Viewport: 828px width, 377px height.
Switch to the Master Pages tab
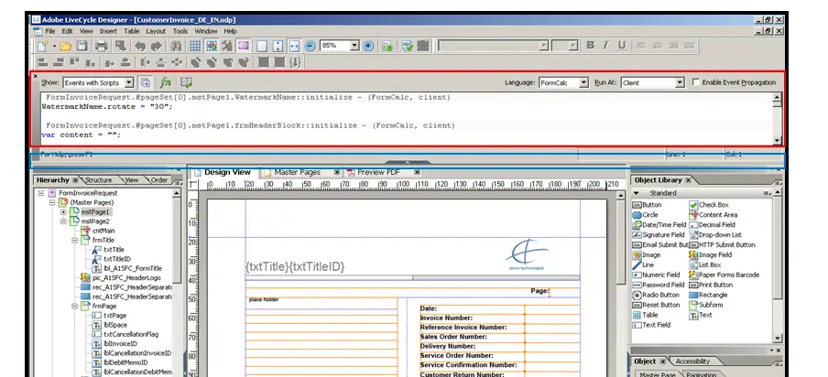tap(297, 172)
